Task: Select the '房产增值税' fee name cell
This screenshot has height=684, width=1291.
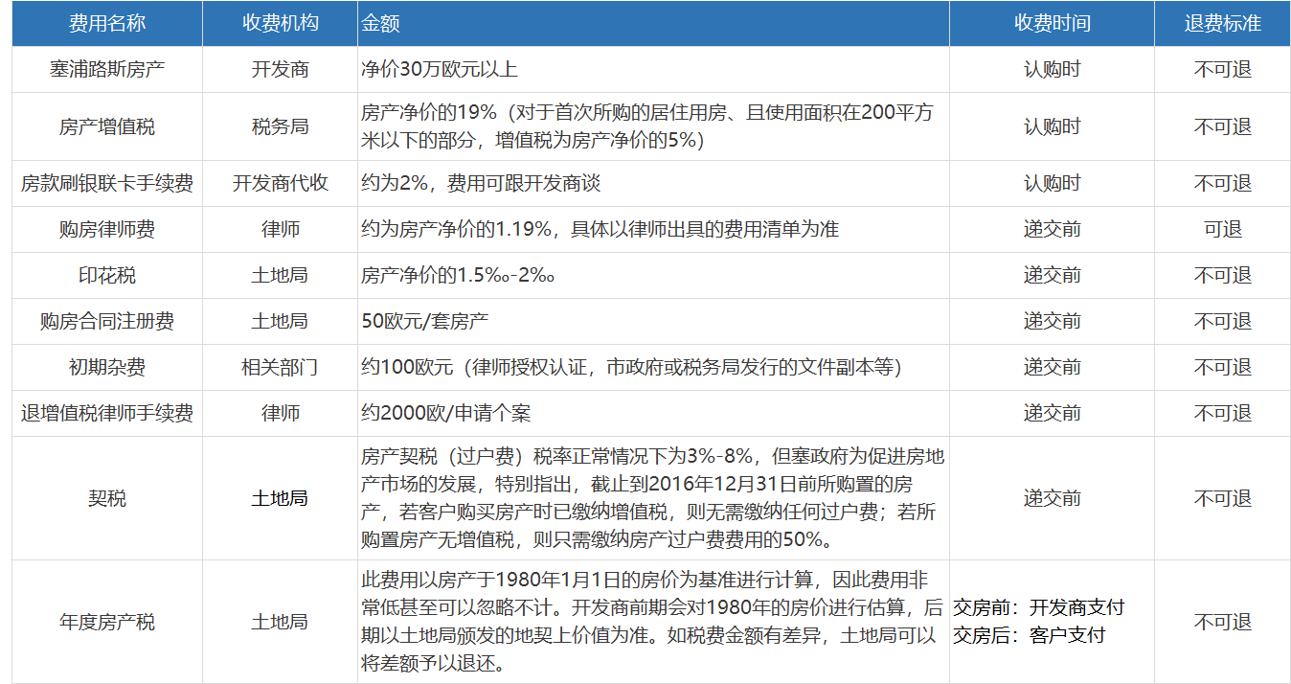Action: coord(107,126)
